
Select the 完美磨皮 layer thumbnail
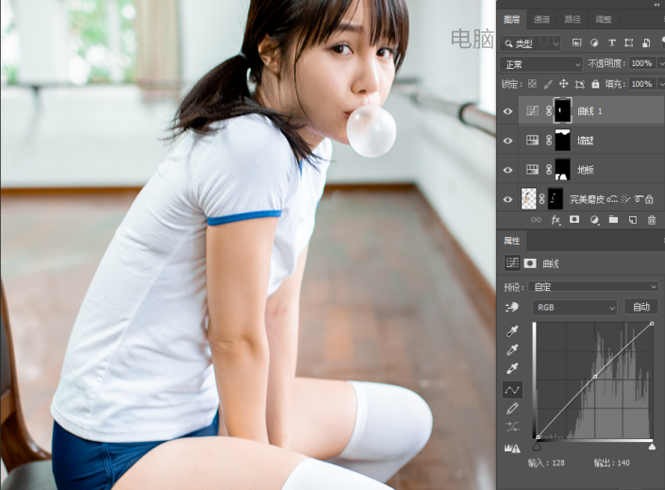coord(529,199)
